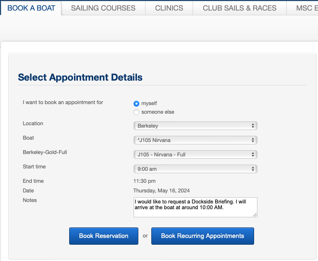Choose the "someone else" radio option
The image size is (318, 261).
pyautogui.click(x=136, y=112)
